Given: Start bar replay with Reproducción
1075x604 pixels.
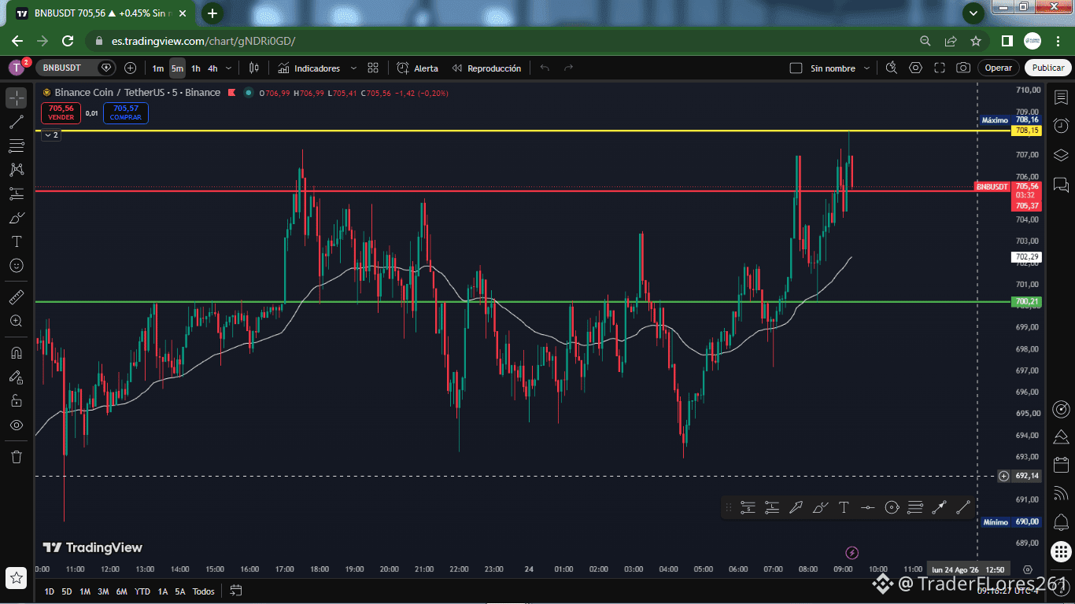Looking at the screenshot, I should (486, 68).
